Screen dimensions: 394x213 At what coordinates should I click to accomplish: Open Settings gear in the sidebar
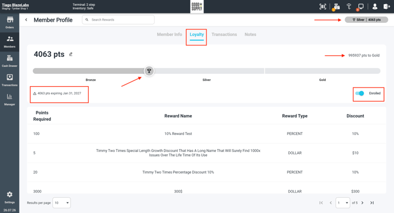(9, 197)
